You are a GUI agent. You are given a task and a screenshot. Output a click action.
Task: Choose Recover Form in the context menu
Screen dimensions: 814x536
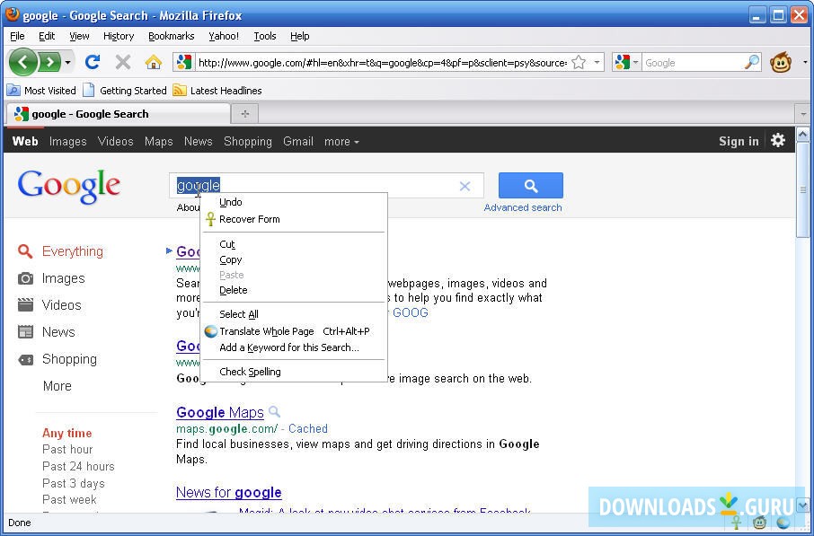click(x=293, y=219)
